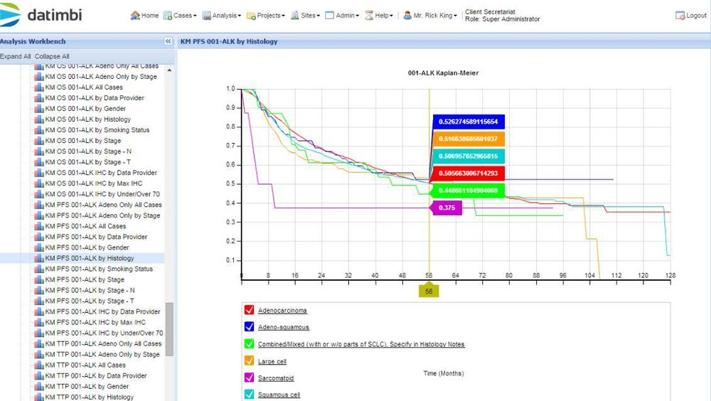Viewport: 711px width, 401px height.
Task: Open KM PFS 001-ALK IHC by Under/Over 70
Action: [104, 333]
